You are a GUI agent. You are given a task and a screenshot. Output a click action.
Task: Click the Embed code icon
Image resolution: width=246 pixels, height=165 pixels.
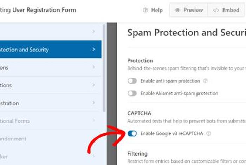216,11
